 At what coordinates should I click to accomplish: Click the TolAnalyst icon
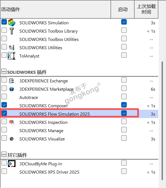point(12,56)
